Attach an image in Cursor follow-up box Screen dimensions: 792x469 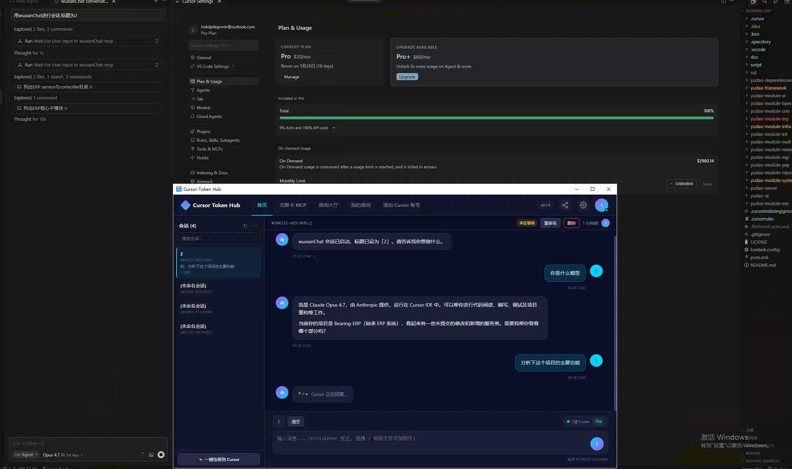click(151, 455)
